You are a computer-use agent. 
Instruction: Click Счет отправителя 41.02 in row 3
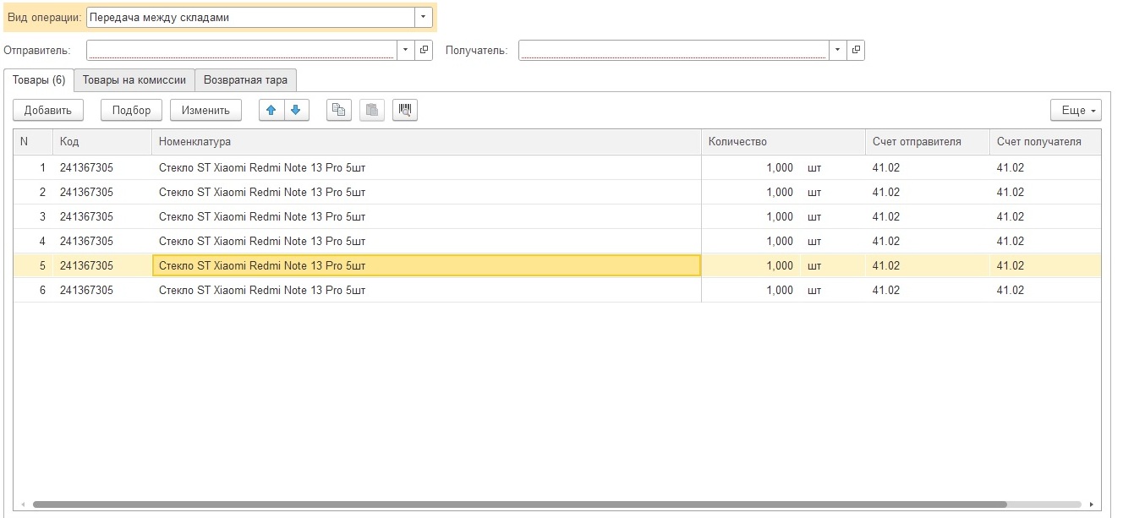pos(886,216)
